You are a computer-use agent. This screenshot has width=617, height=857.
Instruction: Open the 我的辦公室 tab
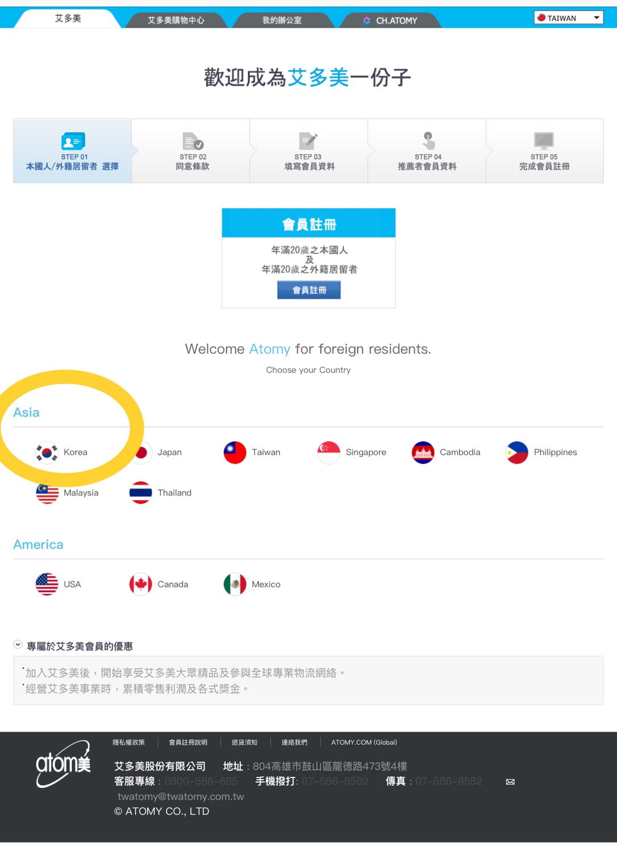pos(282,20)
